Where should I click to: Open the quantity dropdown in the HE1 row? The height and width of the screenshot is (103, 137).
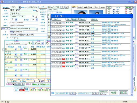click(21, 49)
